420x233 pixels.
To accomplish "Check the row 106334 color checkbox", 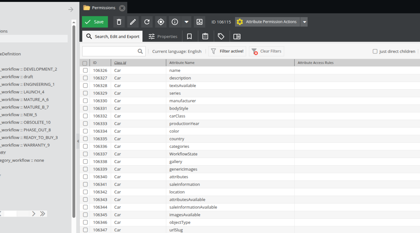I will (85, 131).
